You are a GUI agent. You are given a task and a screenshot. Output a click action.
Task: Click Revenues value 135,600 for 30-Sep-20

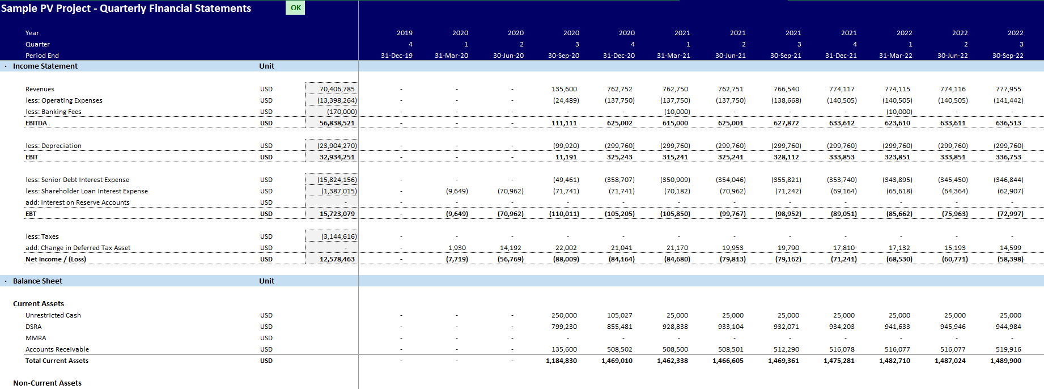pos(564,89)
